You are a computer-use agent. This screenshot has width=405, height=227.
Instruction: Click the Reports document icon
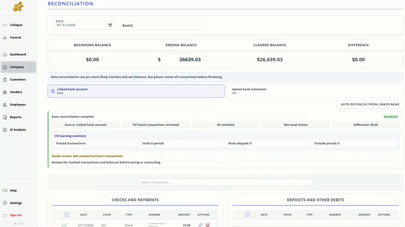point(5,117)
